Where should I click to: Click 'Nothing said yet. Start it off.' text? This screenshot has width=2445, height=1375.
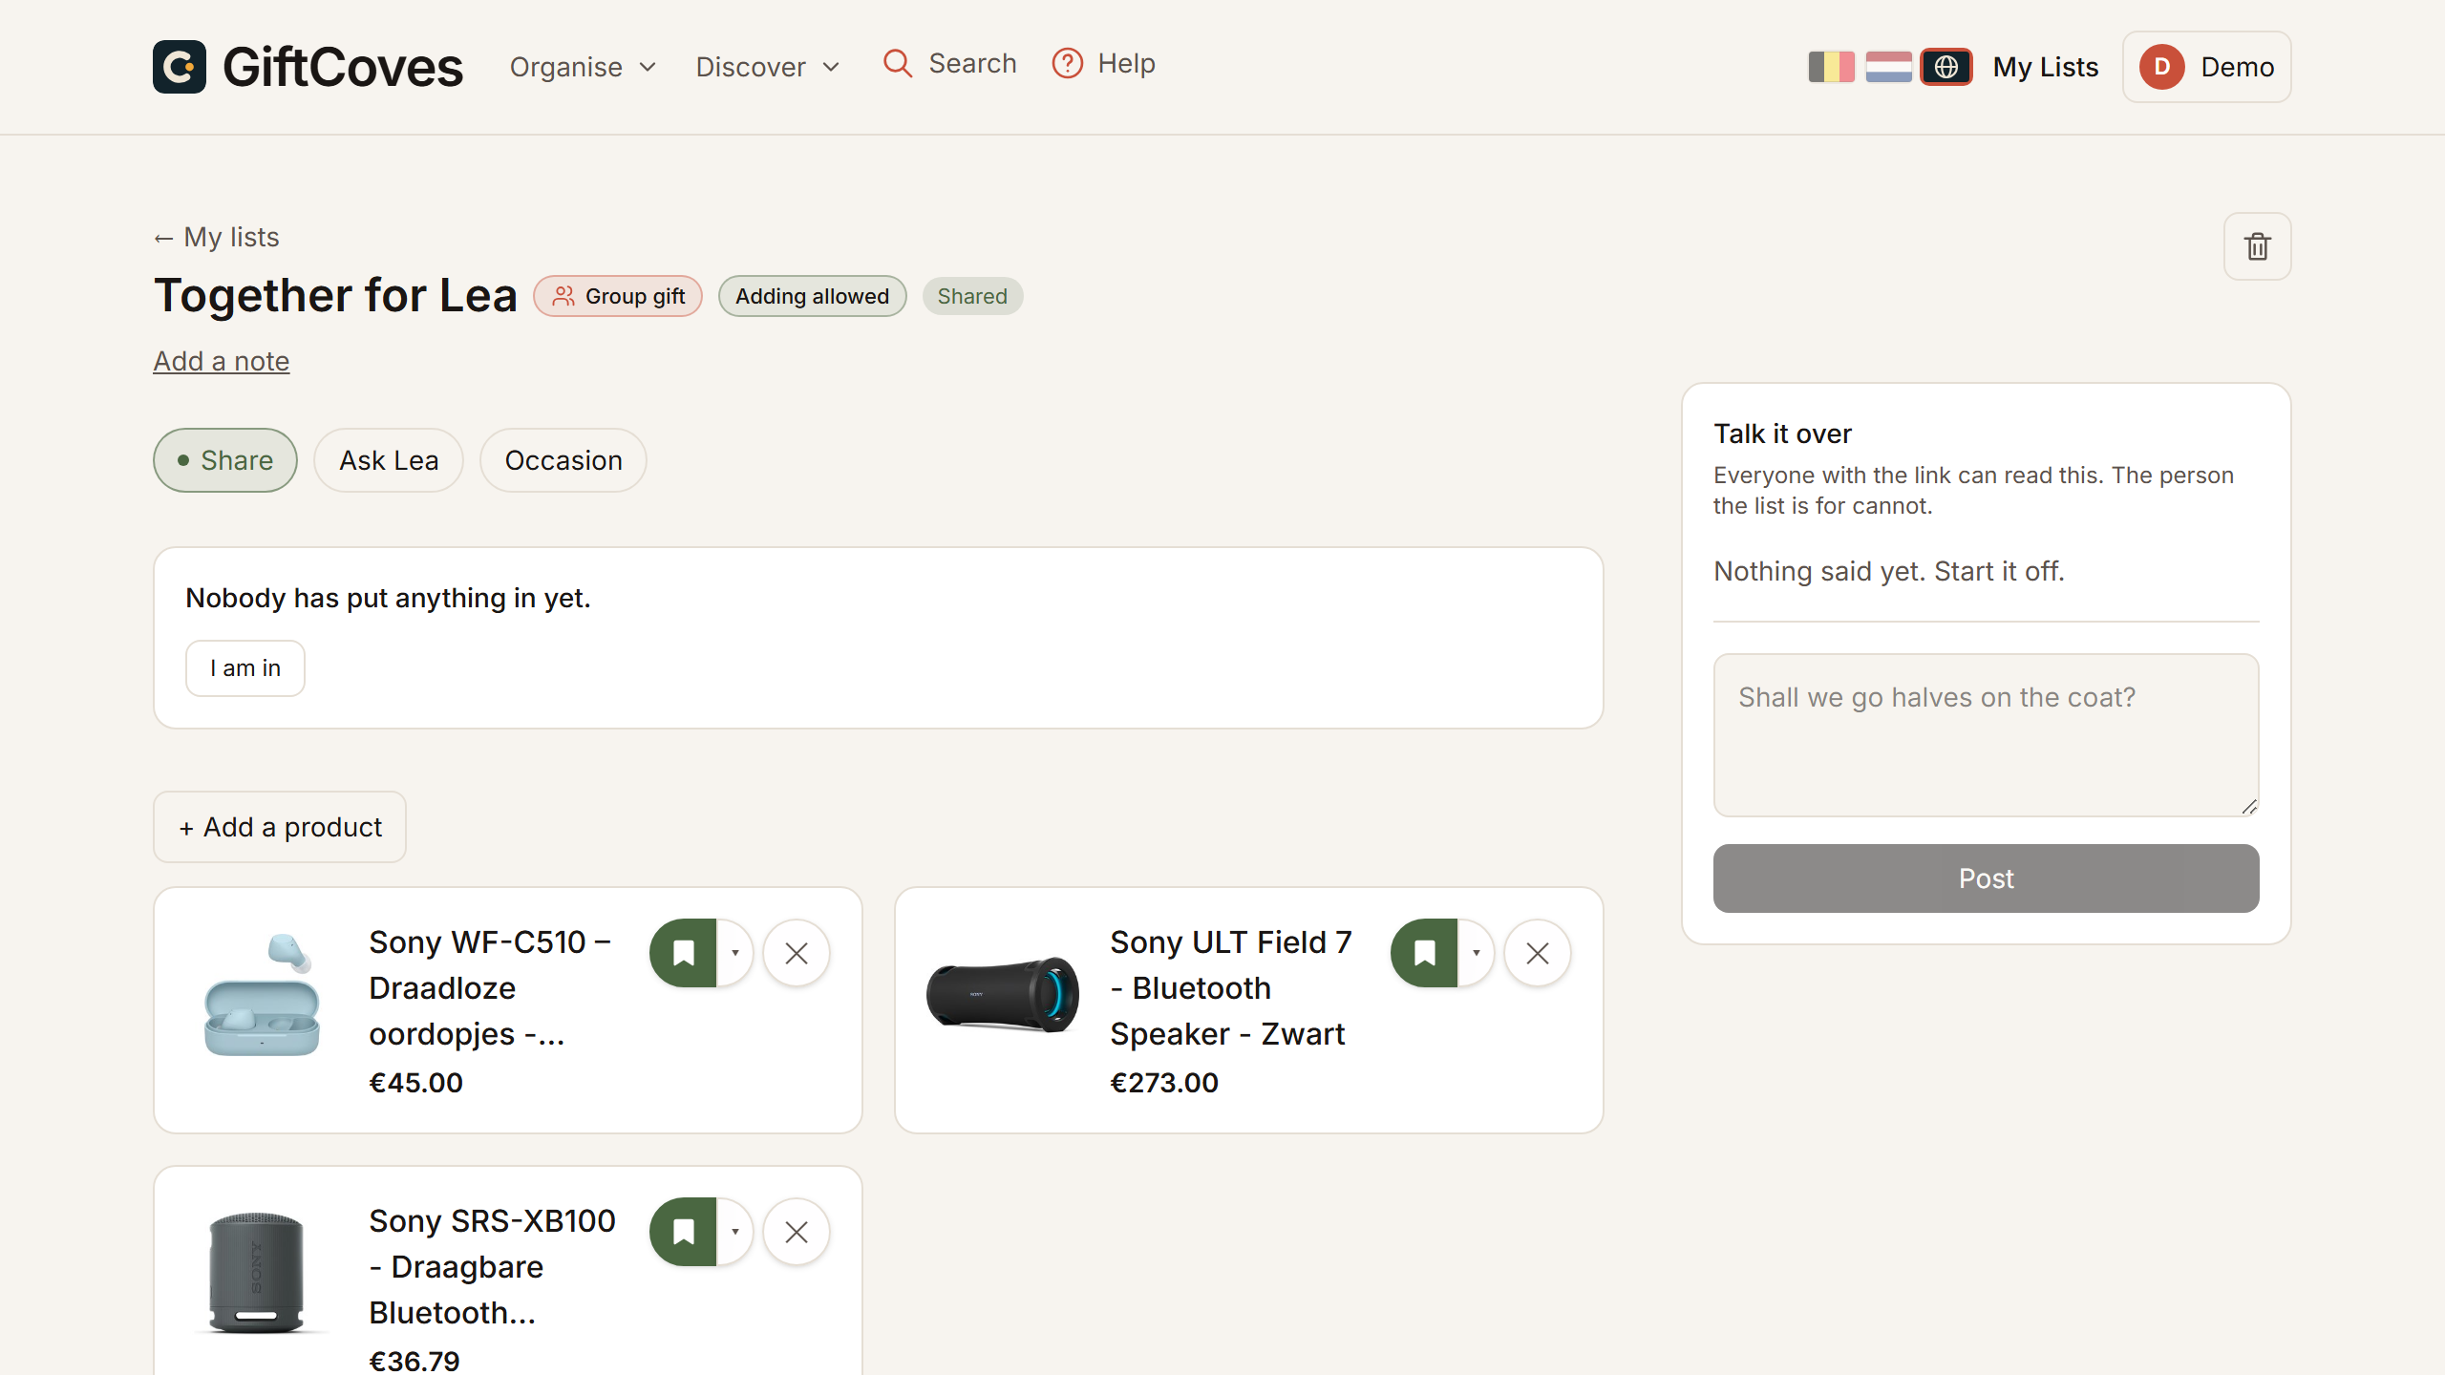click(1889, 571)
